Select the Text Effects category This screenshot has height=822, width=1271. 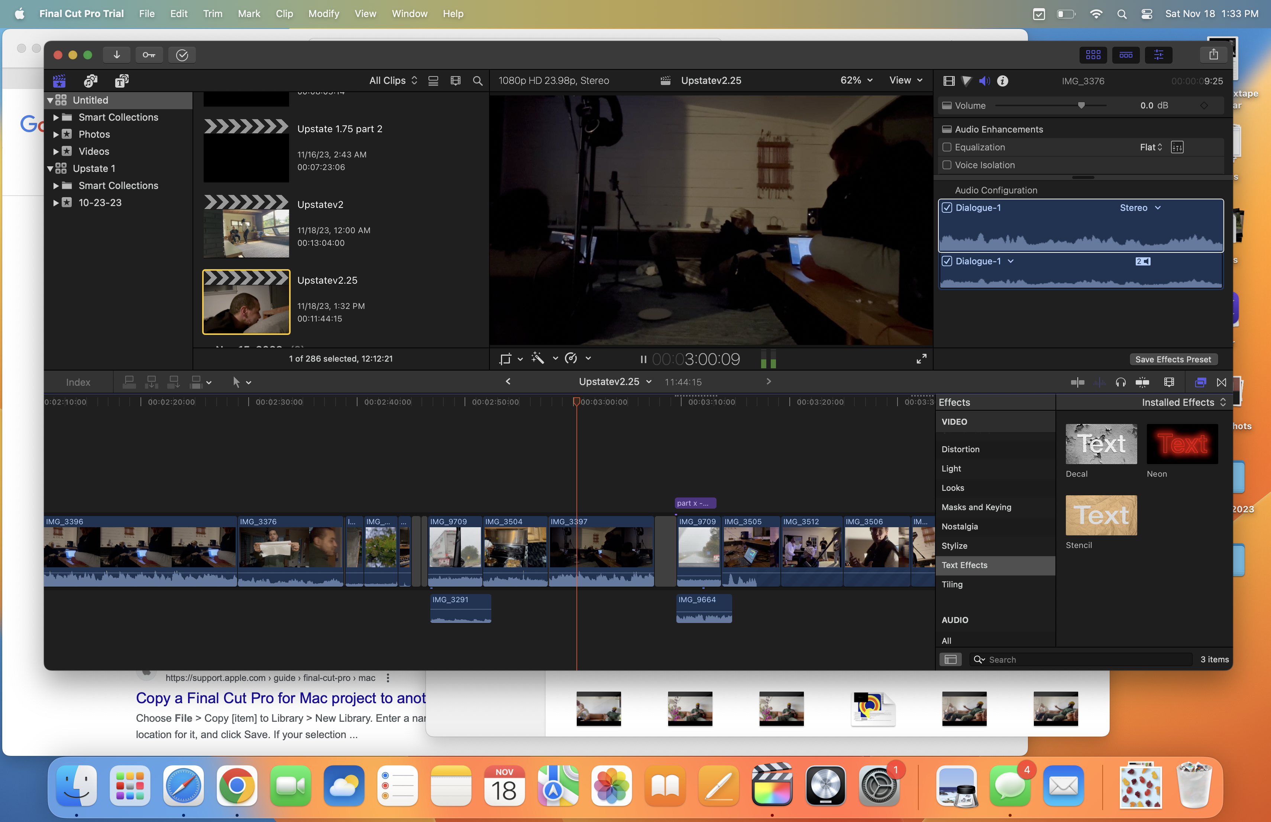click(995, 565)
